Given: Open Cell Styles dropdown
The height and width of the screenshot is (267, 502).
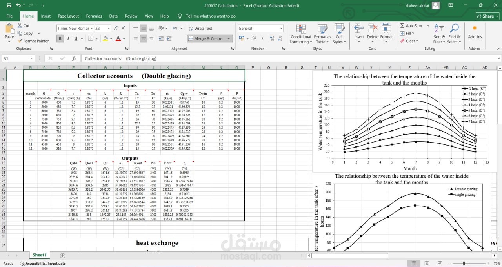Looking at the screenshot, I should [339, 34].
